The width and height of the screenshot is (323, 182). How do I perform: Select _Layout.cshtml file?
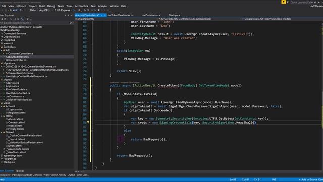17,139
